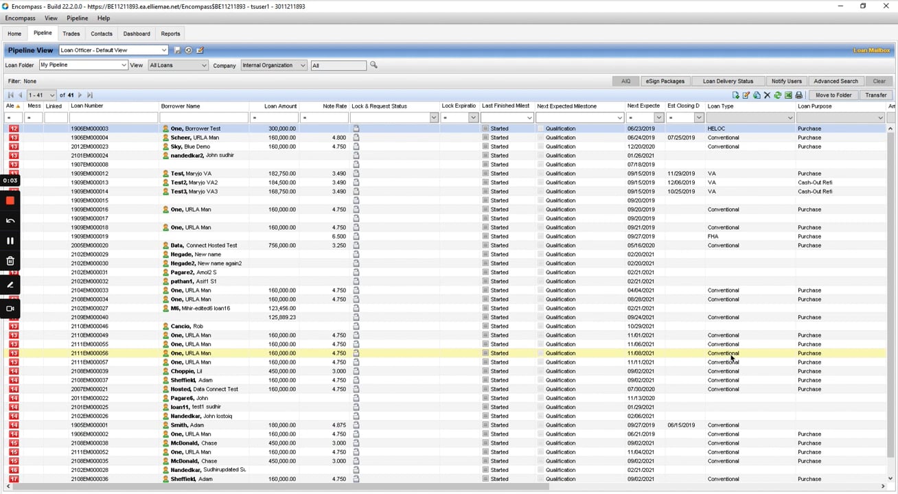This screenshot has width=898, height=494.
Task: Toggle the recorder camera button
Action: point(10,309)
